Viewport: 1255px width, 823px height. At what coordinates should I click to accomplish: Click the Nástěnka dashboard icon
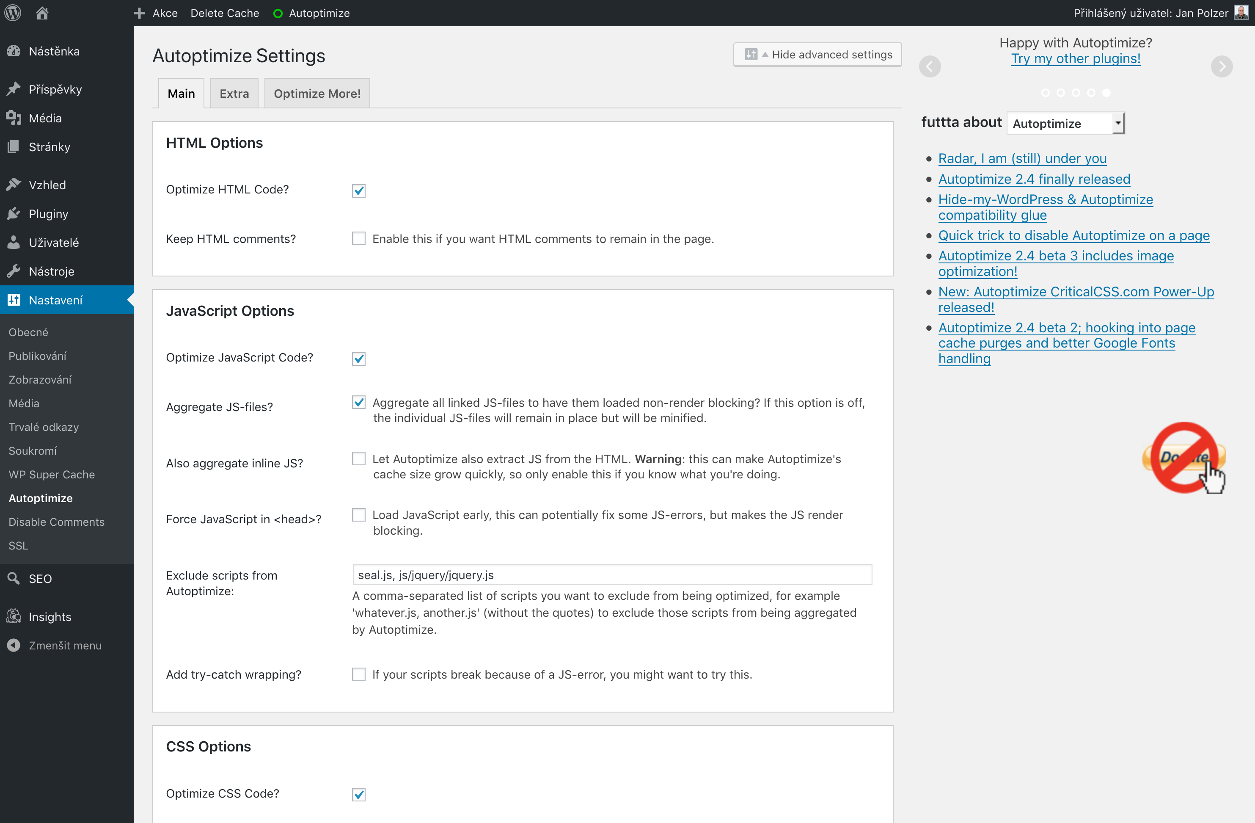(x=14, y=51)
